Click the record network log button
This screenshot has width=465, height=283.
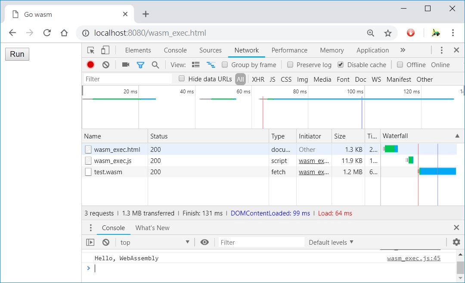point(90,65)
